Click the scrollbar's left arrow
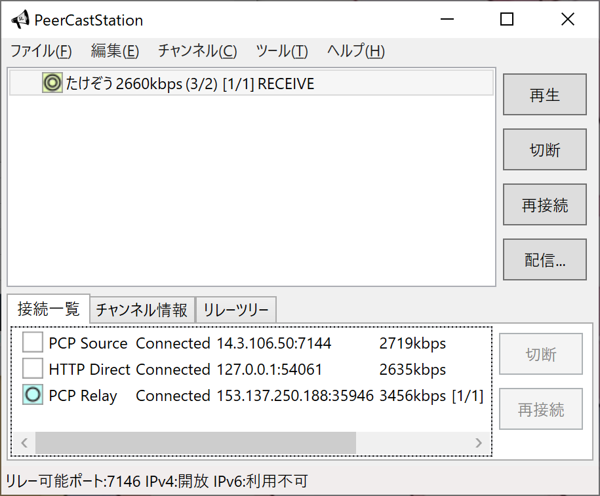The height and width of the screenshot is (496, 600). 24,443
